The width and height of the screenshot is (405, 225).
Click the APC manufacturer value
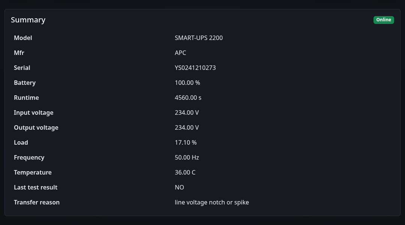coord(180,53)
